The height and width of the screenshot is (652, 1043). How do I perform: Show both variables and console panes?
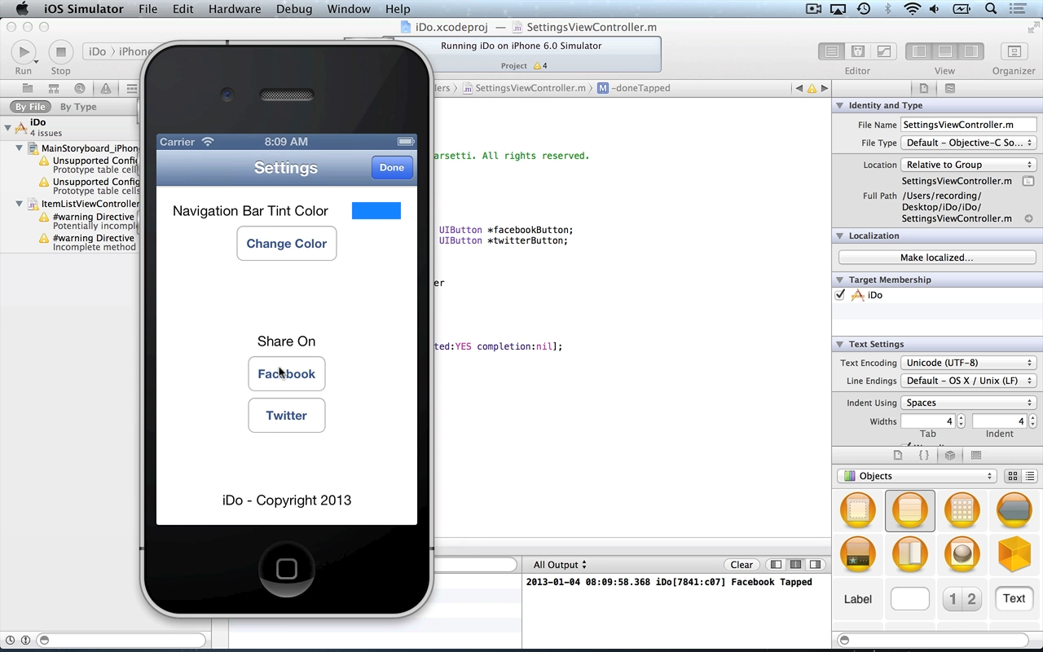point(795,564)
